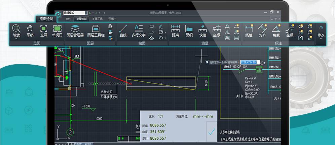
Task: Open the circle tool dropdown arrow
Action: (165, 32)
